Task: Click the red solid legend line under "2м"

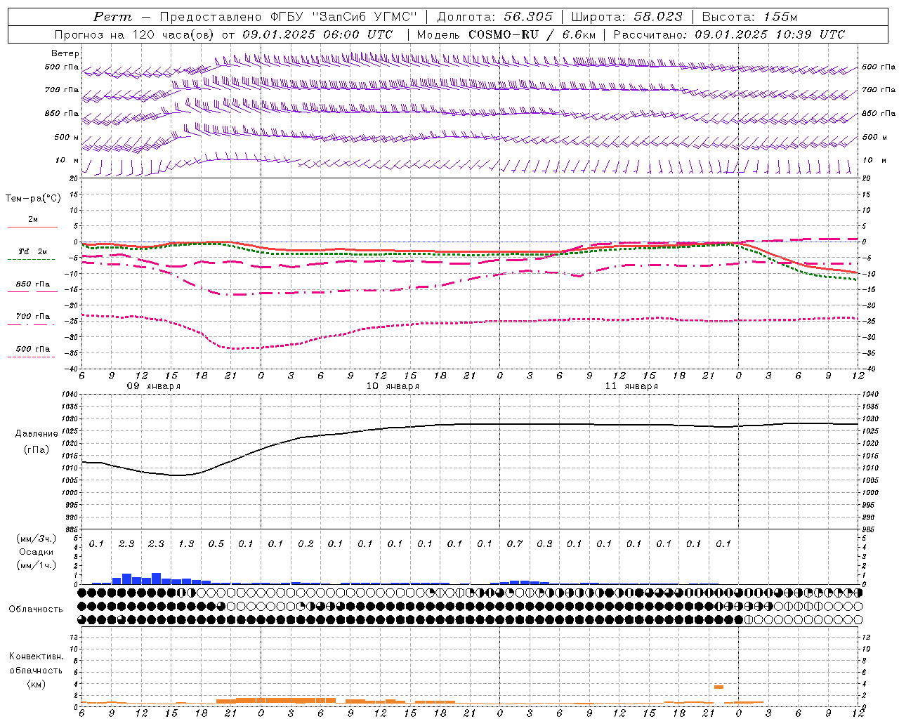Action: pos(32,227)
